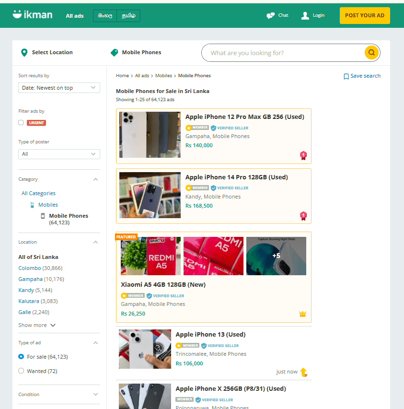
Task: Click the Save search bookmark icon
Action: [x=346, y=76]
